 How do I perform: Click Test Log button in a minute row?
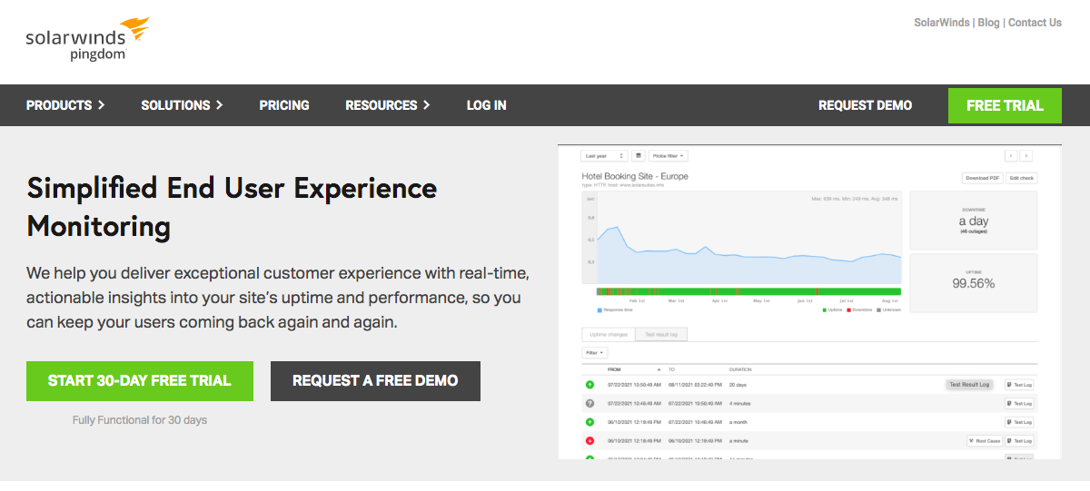coord(1019,440)
